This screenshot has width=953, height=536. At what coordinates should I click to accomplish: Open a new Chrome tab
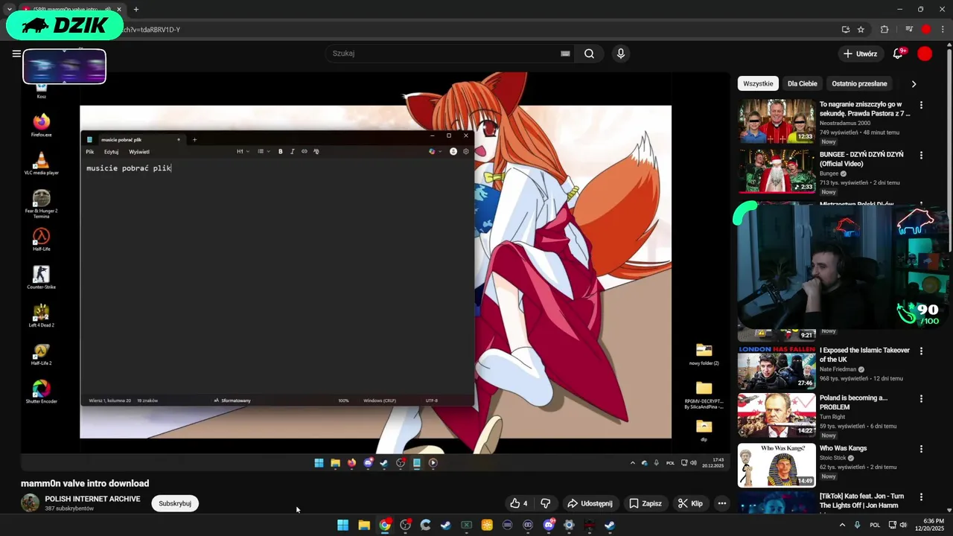tap(136, 10)
